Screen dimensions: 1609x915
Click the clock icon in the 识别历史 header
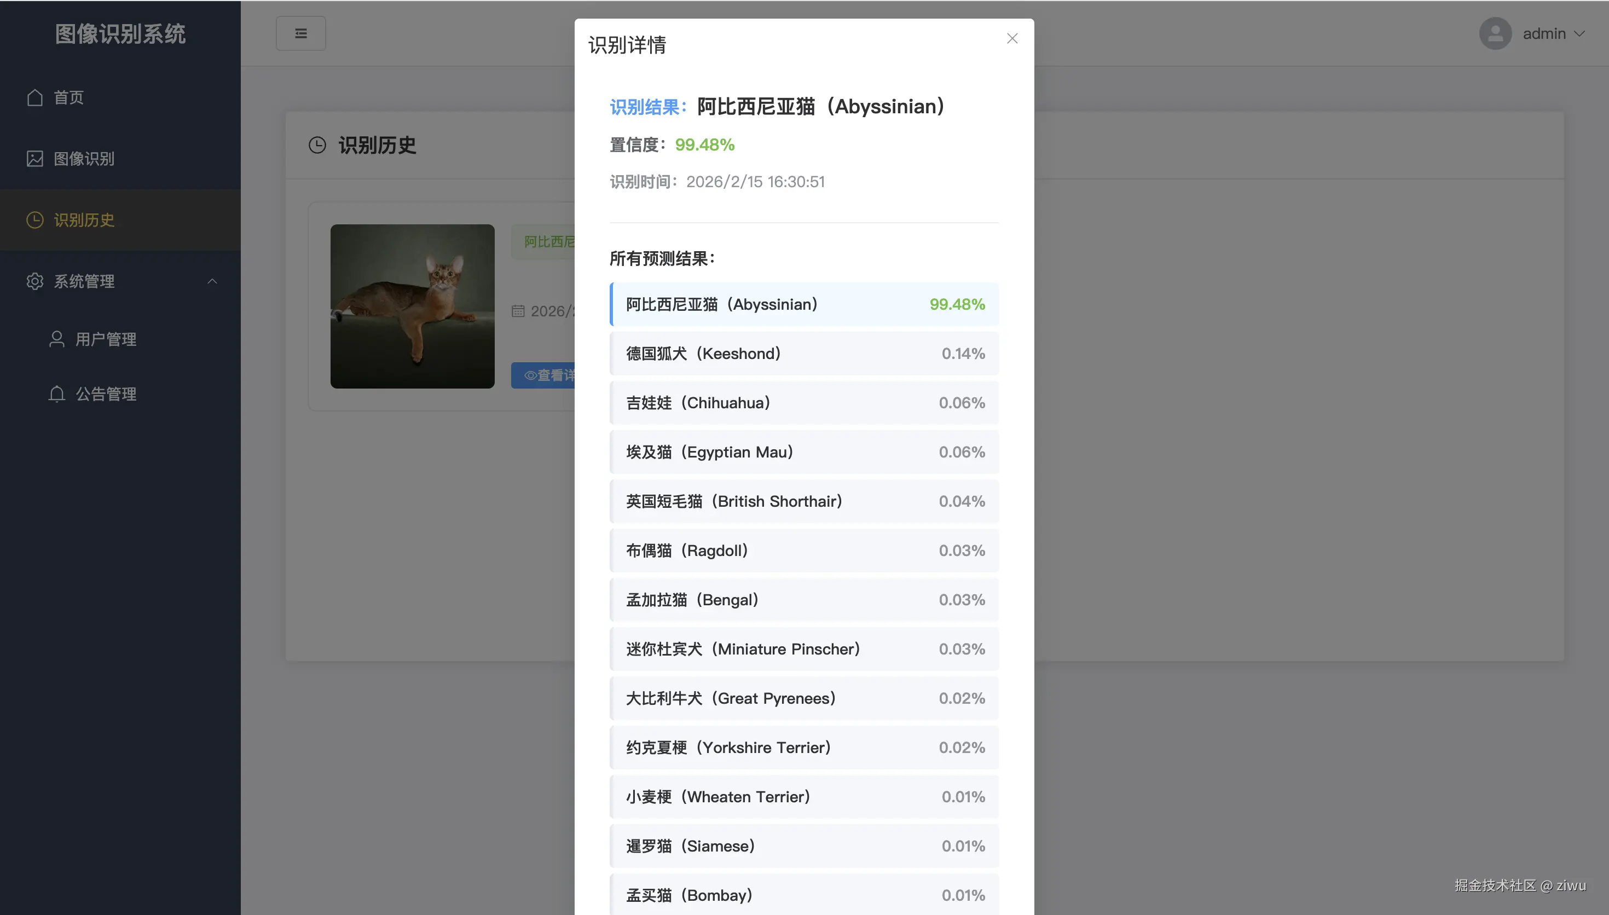coord(317,144)
